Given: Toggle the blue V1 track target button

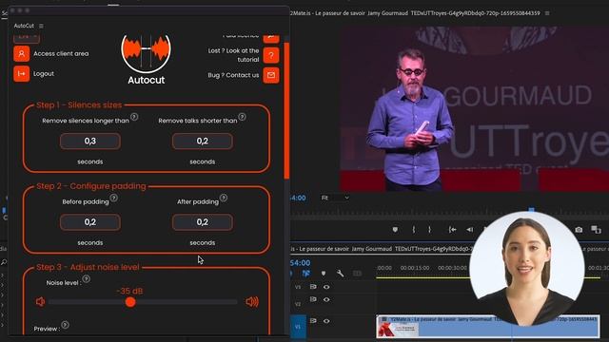Looking at the screenshot, I should [298, 327].
